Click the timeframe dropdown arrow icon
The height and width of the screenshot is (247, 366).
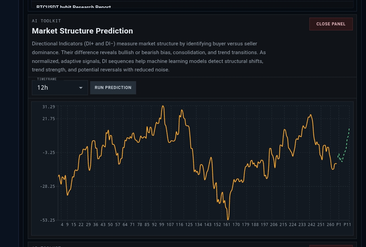(81, 88)
